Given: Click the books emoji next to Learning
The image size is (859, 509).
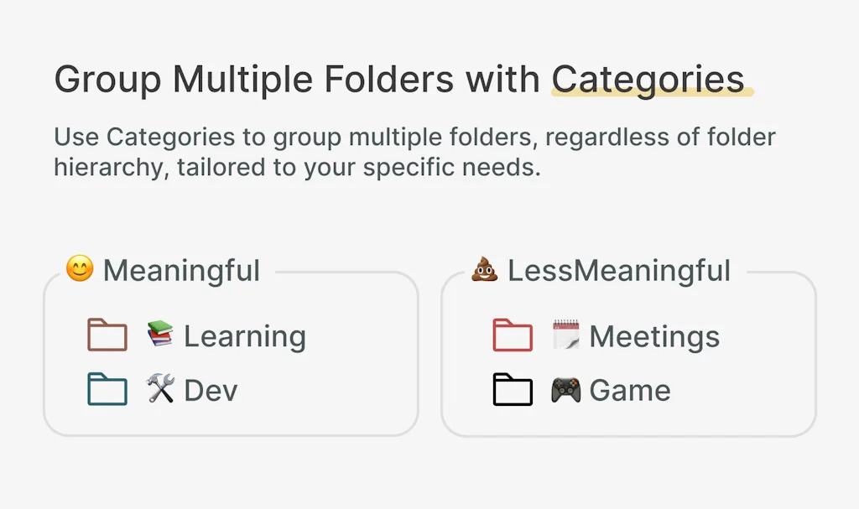Looking at the screenshot, I should coord(160,335).
